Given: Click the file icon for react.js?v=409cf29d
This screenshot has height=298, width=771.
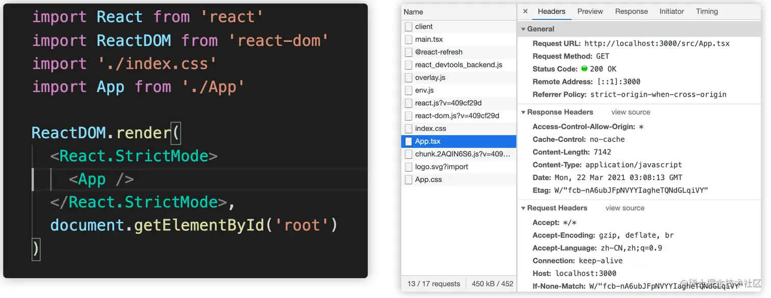Looking at the screenshot, I should click(x=408, y=103).
